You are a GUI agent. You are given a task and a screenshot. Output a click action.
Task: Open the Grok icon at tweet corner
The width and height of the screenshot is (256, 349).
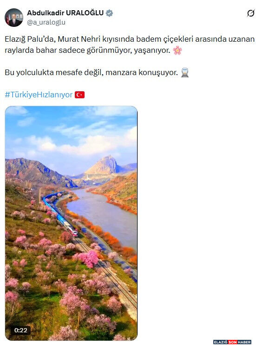[250, 13]
